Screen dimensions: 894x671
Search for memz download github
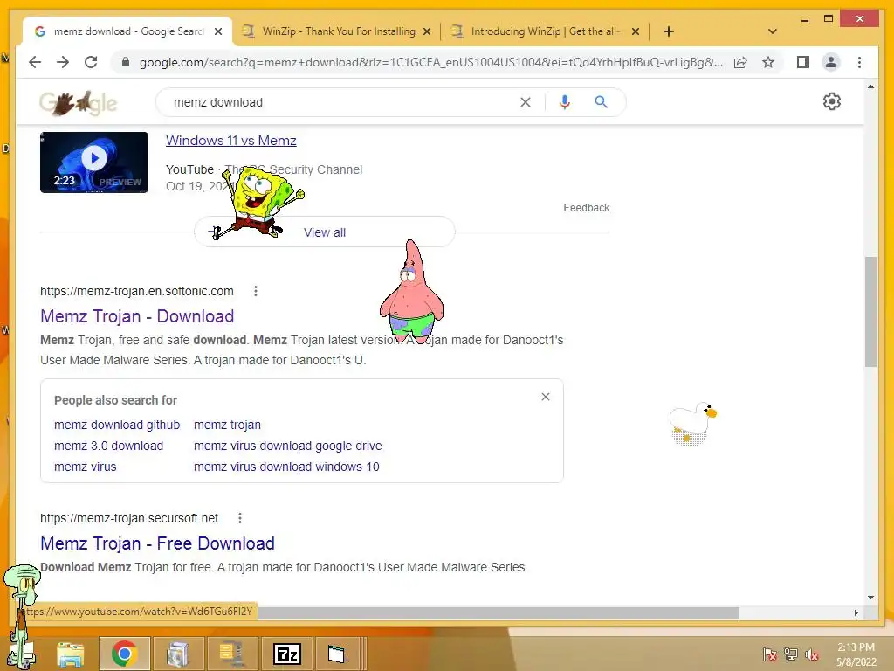click(x=117, y=425)
